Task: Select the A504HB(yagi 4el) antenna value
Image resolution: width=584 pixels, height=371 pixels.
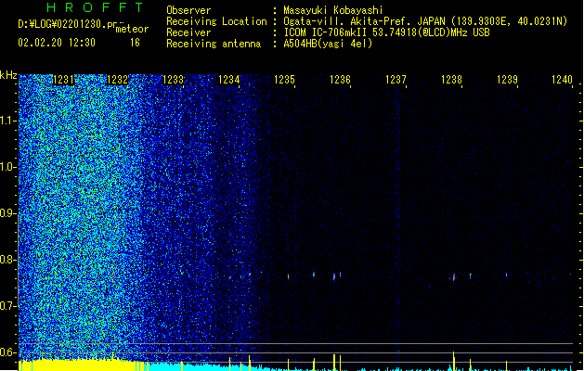Action: point(328,44)
